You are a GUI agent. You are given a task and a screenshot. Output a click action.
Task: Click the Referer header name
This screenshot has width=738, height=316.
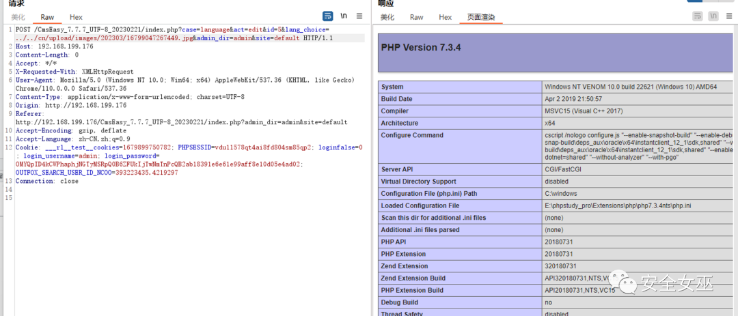[28, 114]
